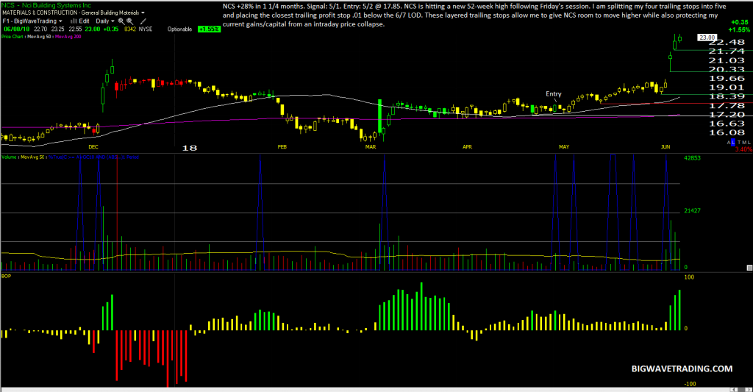Screen dimensions: 753x392
Task: Click the 16.08 price axis label
Action: [x=727, y=132]
